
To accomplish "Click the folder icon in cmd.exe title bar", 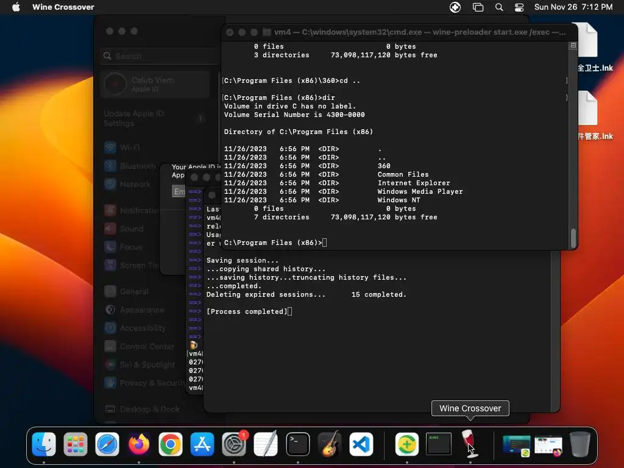I will [x=267, y=32].
